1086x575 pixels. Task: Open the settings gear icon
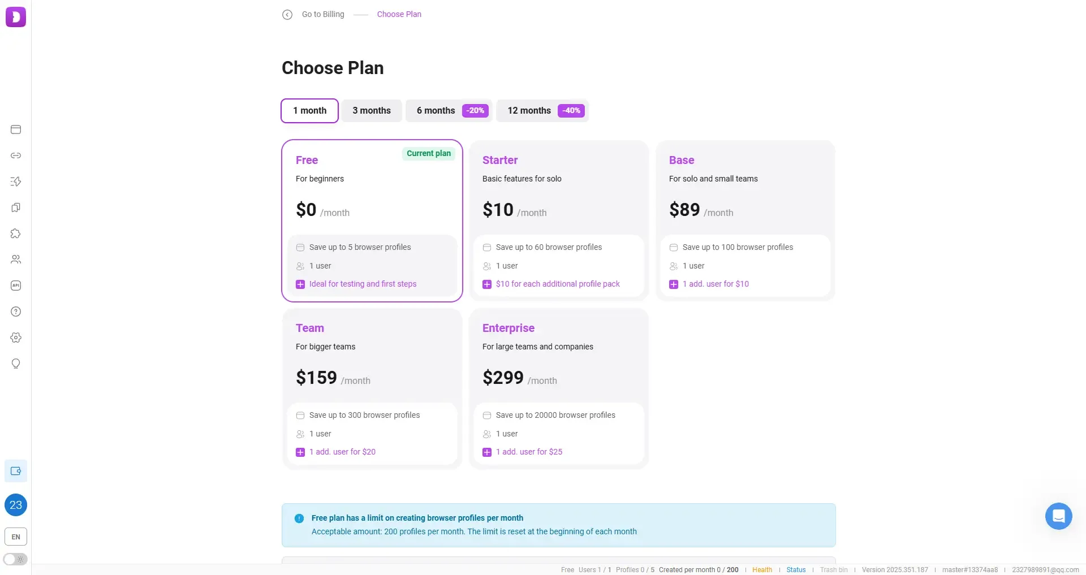15,338
